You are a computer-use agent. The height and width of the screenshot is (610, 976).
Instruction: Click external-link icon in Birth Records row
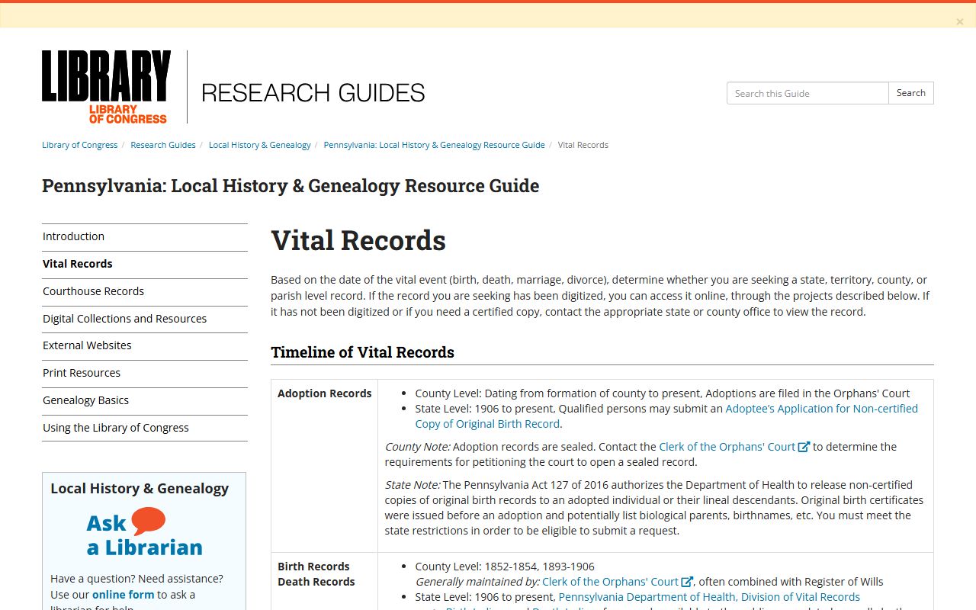point(686,582)
